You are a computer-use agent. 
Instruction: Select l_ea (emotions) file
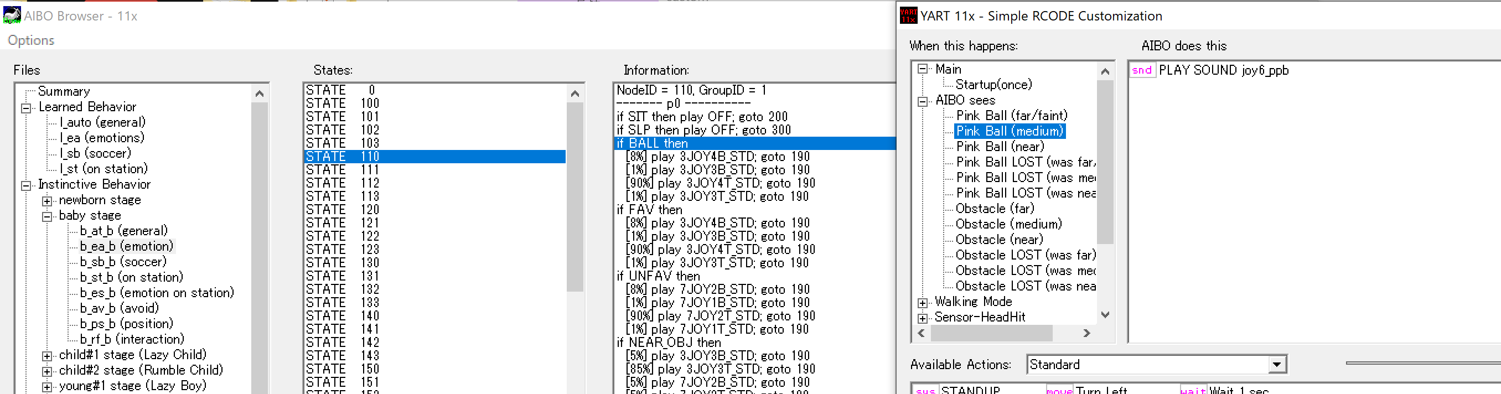tap(102, 138)
